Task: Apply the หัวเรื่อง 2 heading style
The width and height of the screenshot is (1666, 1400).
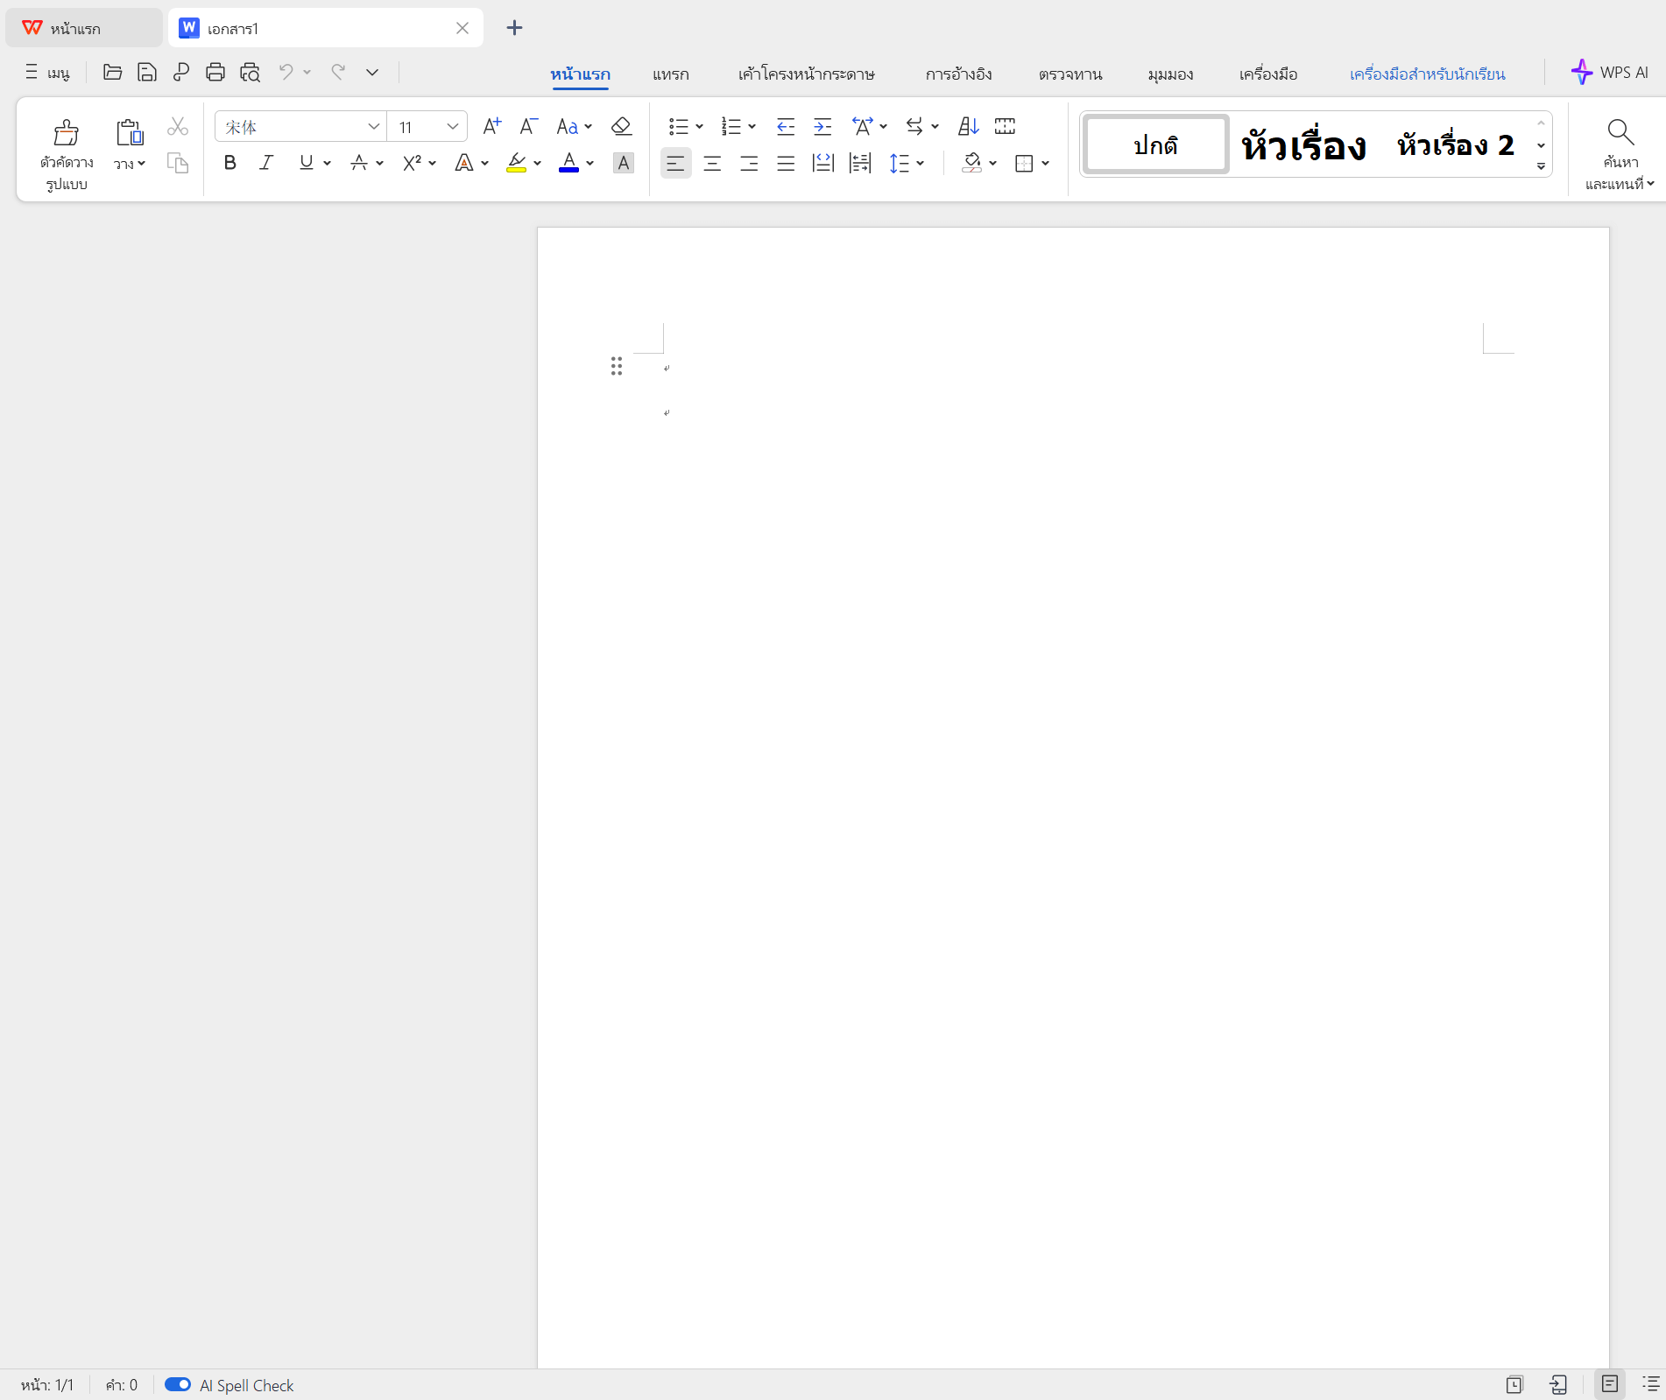Action: click(x=1455, y=144)
